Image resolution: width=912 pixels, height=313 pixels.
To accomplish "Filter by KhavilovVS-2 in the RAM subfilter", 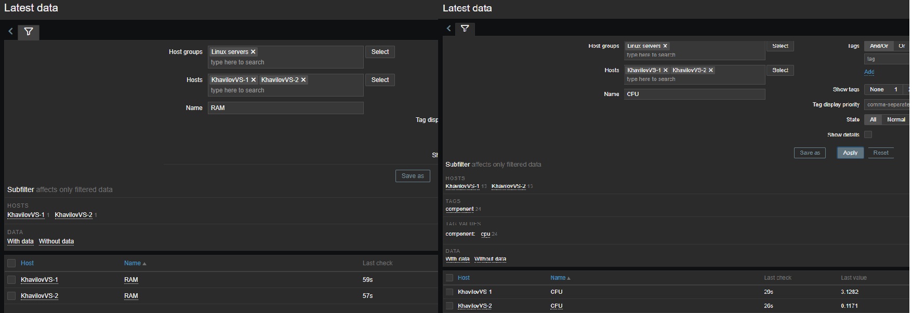I will (x=73, y=215).
